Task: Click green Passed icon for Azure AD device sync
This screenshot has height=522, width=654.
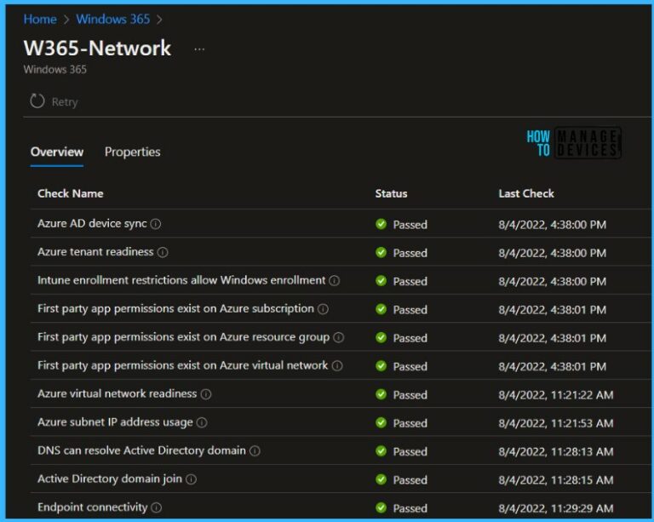Action: pyautogui.click(x=381, y=224)
